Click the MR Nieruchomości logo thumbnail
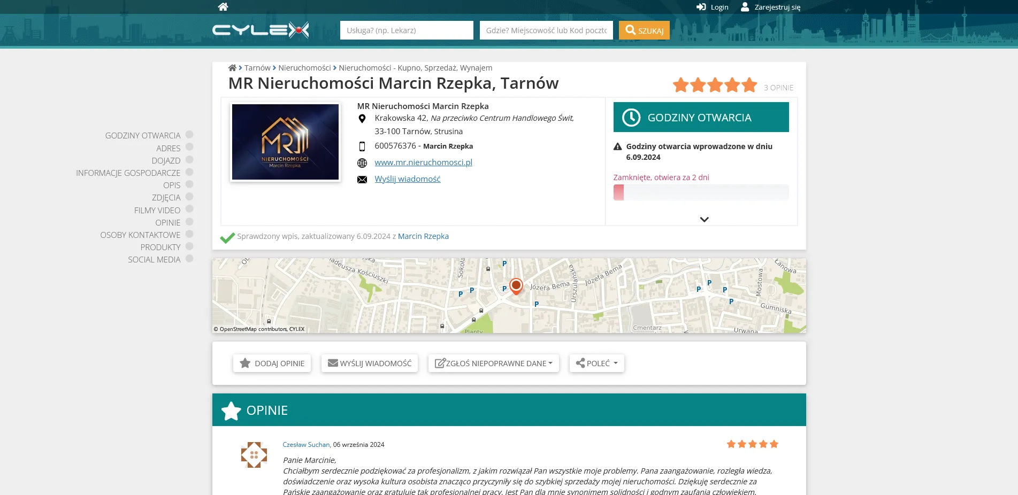The width and height of the screenshot is (1018, 495). 285,142
